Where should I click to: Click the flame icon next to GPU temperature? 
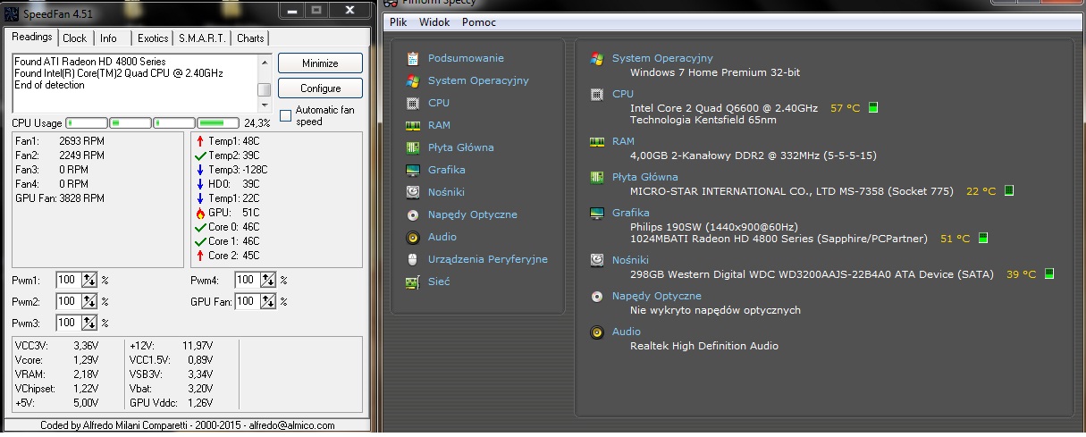point(199,213)
